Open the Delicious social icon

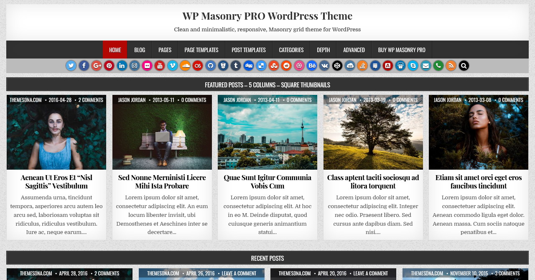click(261, 66)
